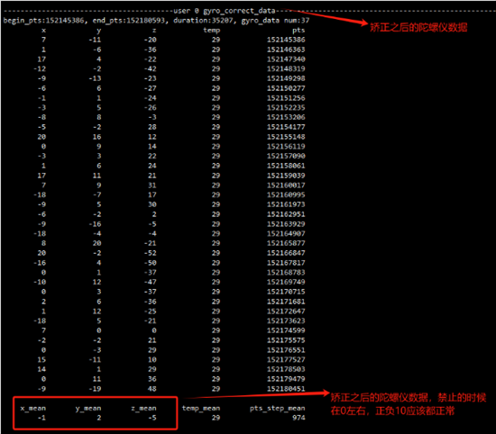Click the temp column header

tap(212, 31)
